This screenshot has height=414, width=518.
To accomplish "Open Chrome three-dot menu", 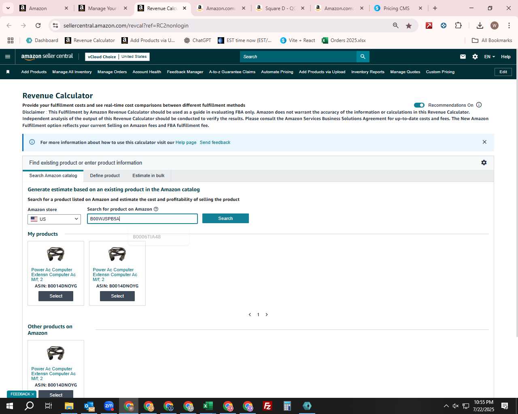I will pyautogui.click(x=509, y=25).
